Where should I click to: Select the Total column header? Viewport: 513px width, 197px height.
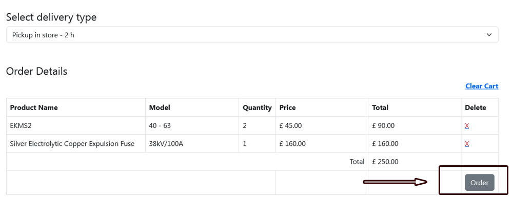click(x=380, y=107)
